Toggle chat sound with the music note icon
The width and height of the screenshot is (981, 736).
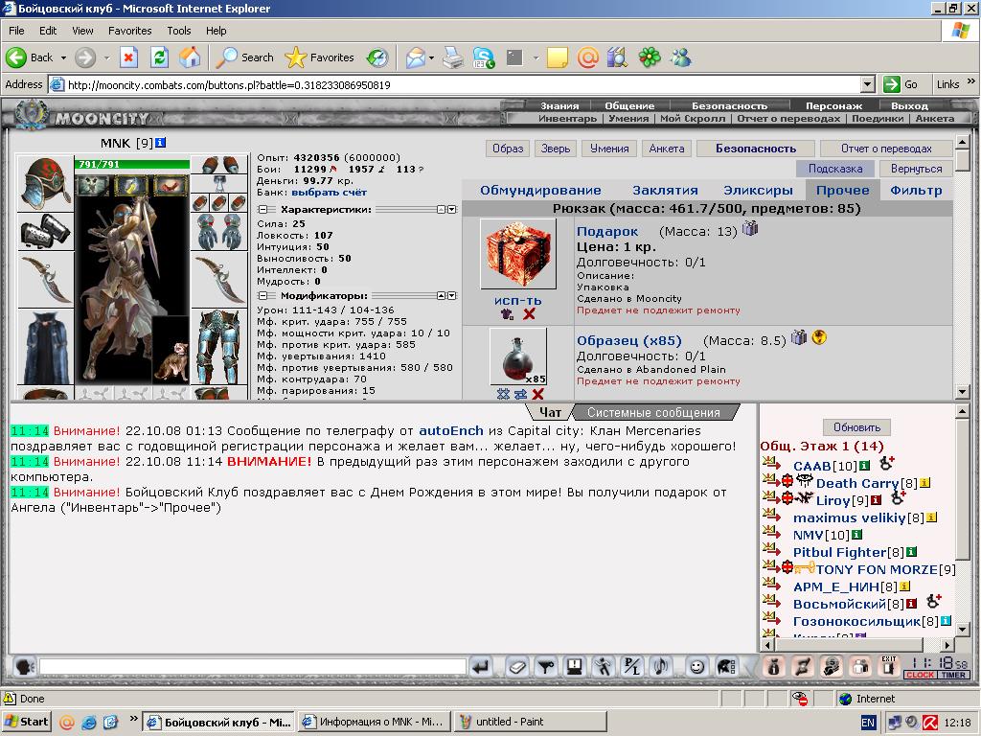tap(661, 667)
